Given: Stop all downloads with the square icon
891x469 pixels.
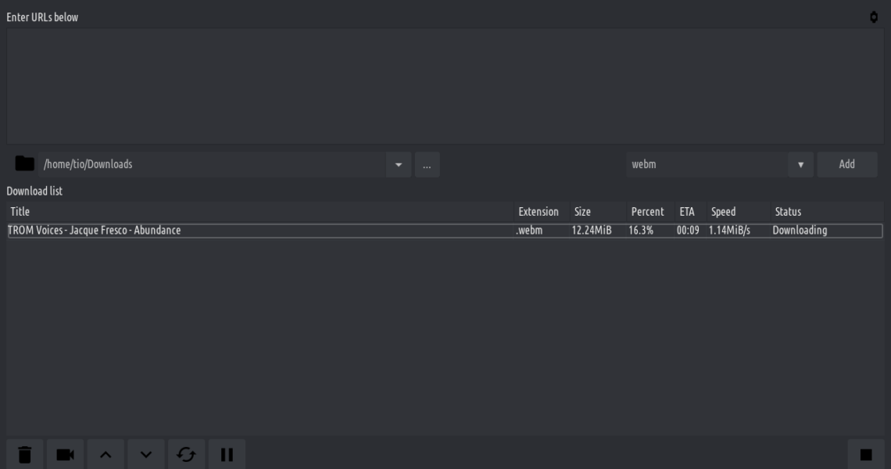Looking at the screenshot, I should click(866, 454).
